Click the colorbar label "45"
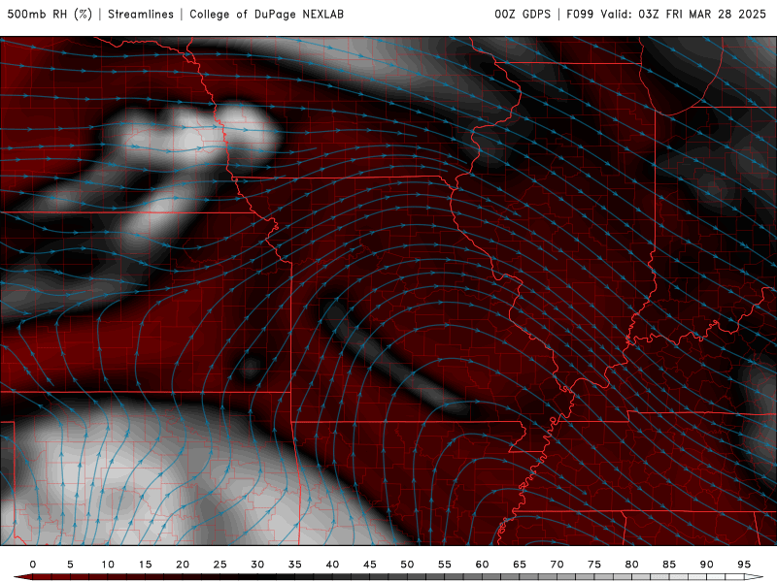Screen dimensions: 777x582 tap(370, 565)
